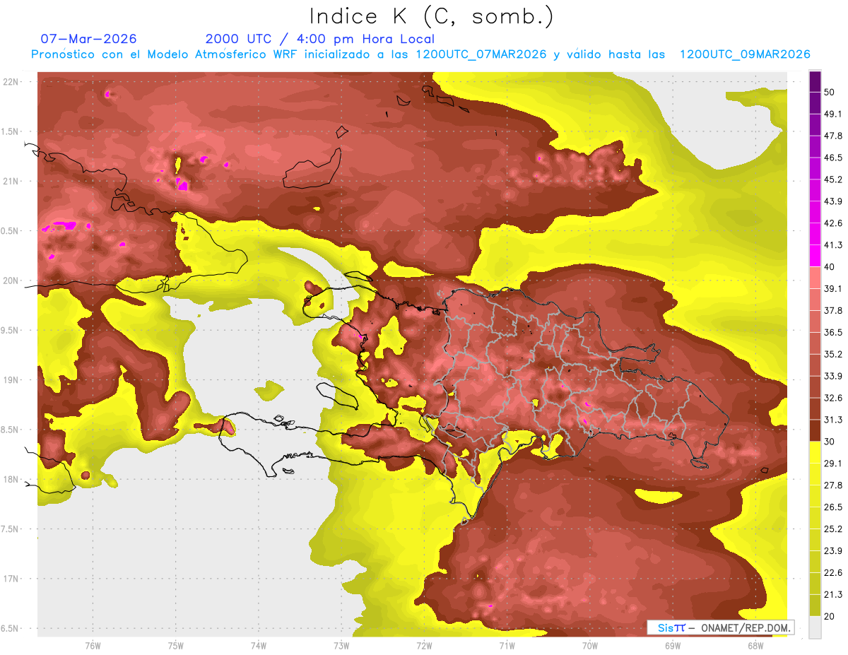Click the '75W' longitude axis label
This screenshot has height=655, width=848.
coord(175,645)
